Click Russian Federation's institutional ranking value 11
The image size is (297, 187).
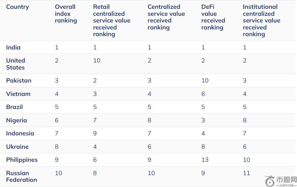tap(246, 173)
